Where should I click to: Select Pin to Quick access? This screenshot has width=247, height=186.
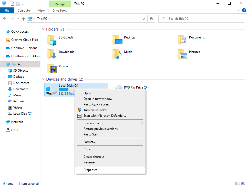coord(110,104)
